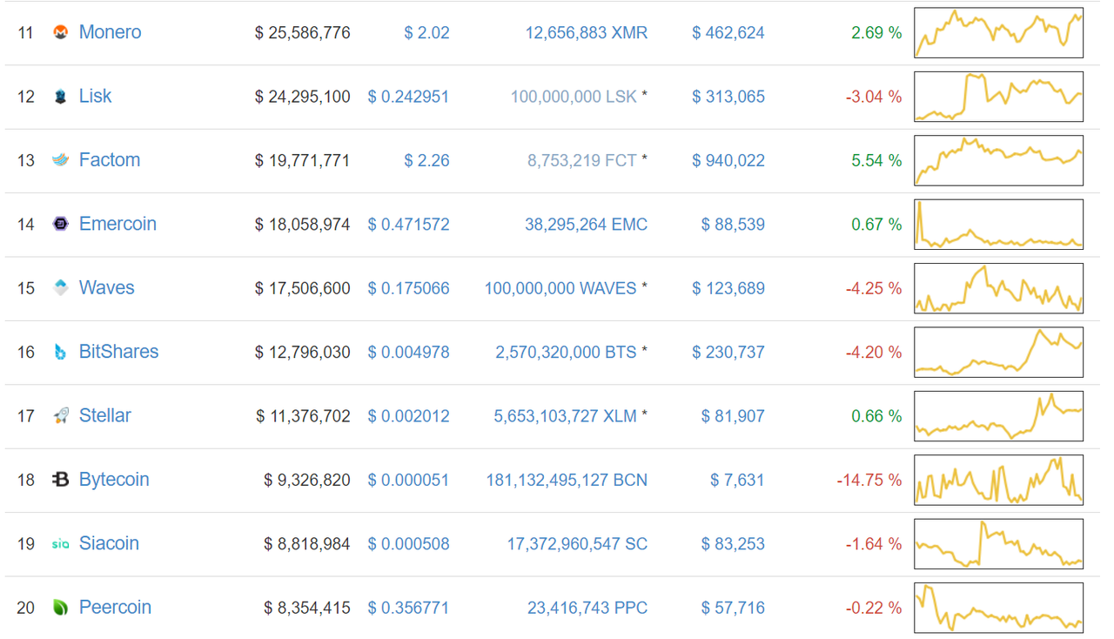Open the Monero coin page link
Viewport: 1114px width, 639px height.
coord(110,32)
